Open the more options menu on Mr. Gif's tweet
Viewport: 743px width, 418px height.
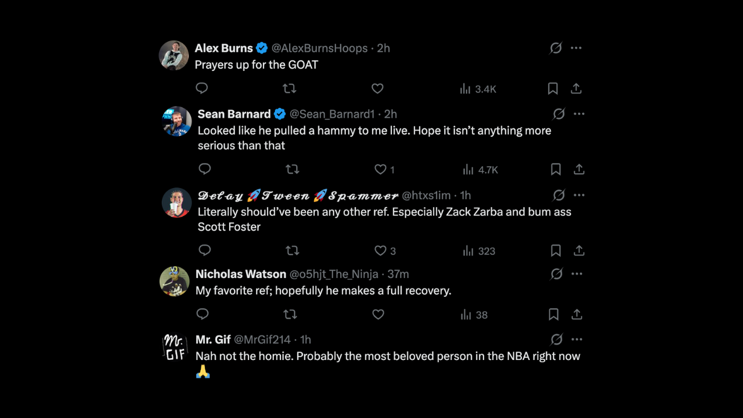coord(577,339)
